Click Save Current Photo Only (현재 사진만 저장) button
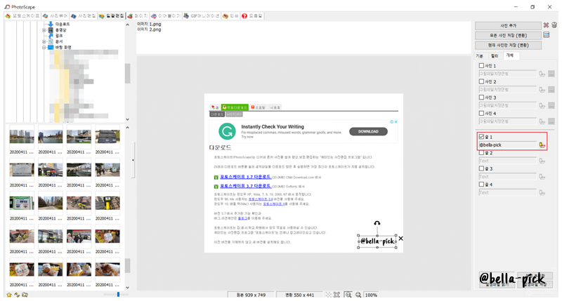 508,45
